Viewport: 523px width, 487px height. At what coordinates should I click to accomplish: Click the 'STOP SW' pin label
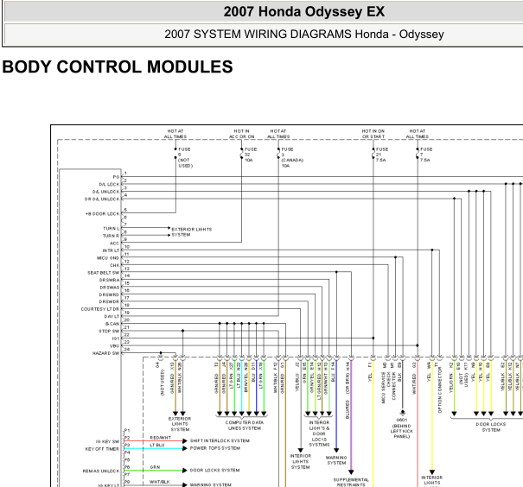click(x=109, y=331)
